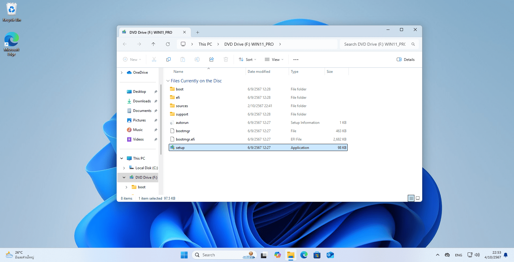514x262 pixels.
Task: Select the bootmgr.efi file
Action: [258, 139]
